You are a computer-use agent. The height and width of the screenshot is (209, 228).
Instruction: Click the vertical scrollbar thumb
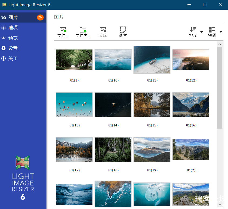pyautogui.click(x=220, y=88)
